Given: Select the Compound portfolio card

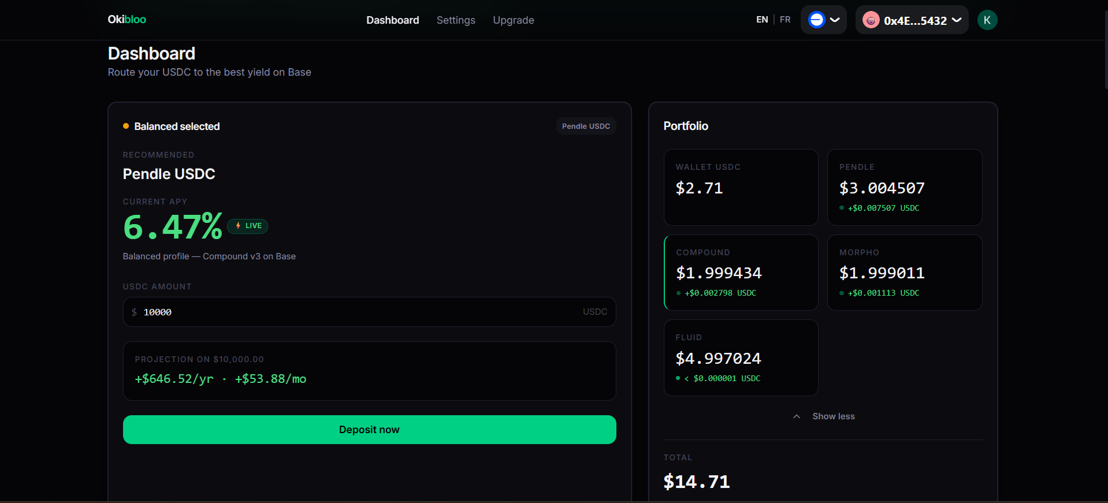Looking at the screenshot, I should [741, 273].
